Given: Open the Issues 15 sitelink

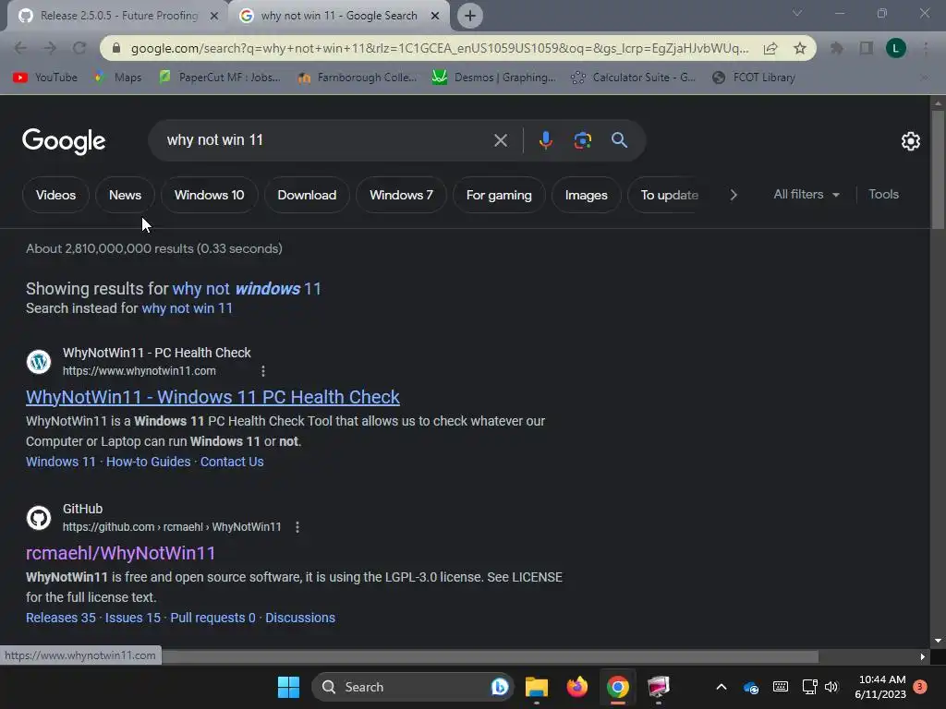Looking at the screenshot, I should (133, 618).
